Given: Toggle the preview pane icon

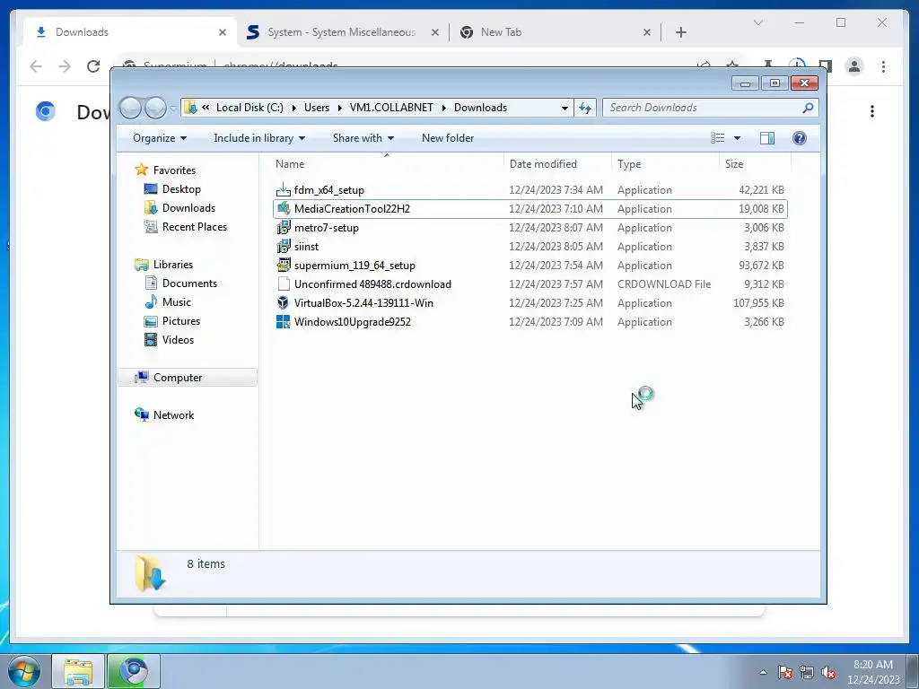Looking at the screenshot, I should [766, 137].
